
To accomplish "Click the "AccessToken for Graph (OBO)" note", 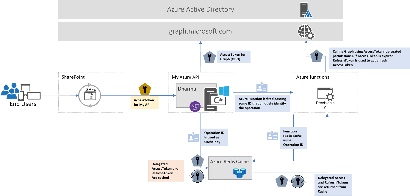I will [x=234, y=57].
